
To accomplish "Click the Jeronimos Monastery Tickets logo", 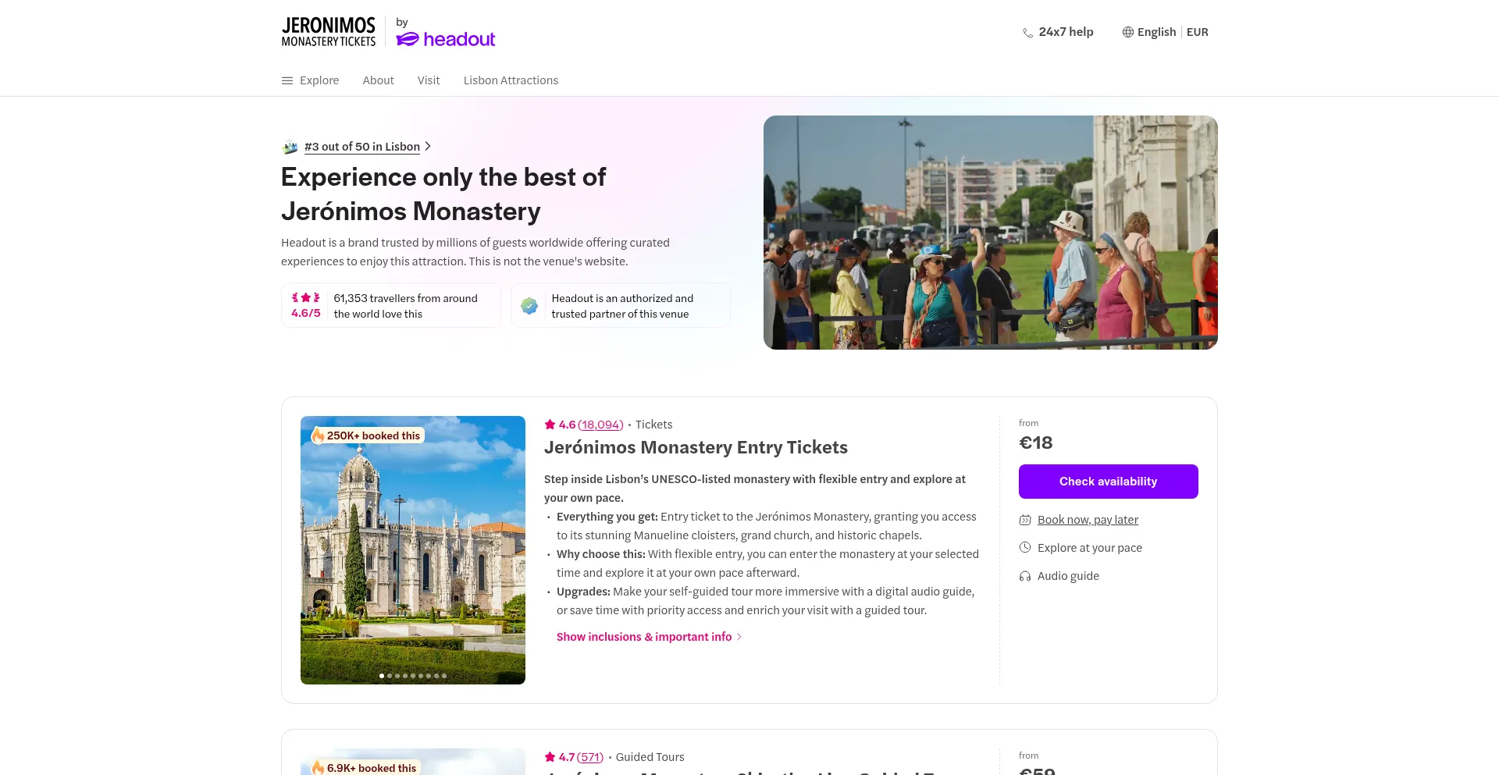I will pyautogui.click(x=329, y=32).
